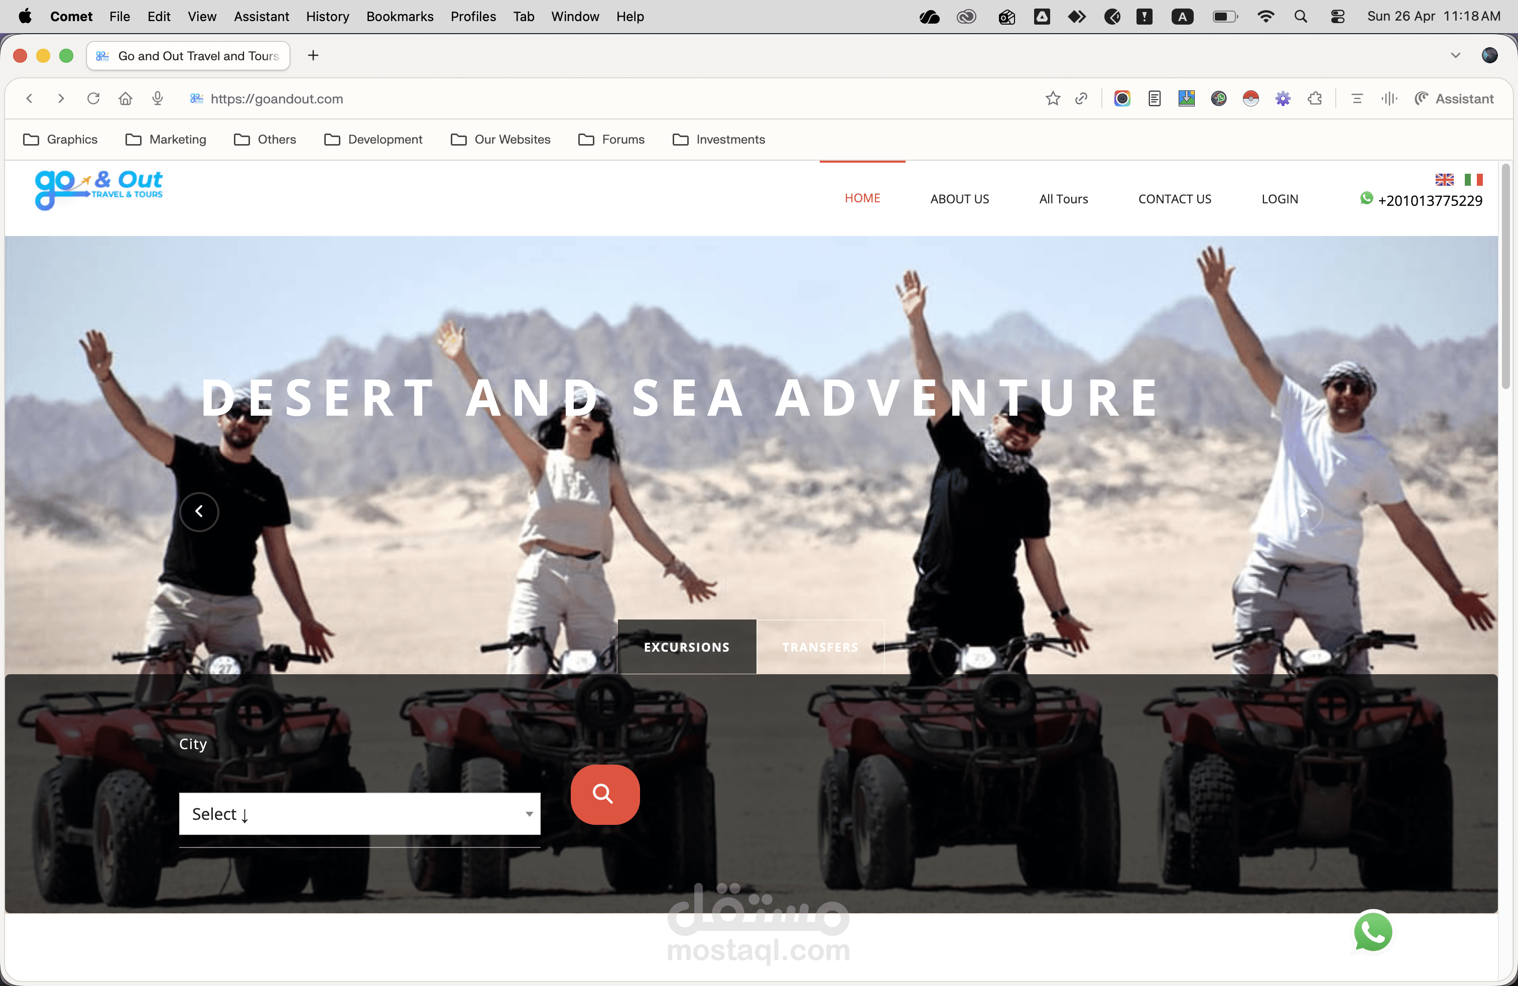
Task: Open the Wi-Fi status menu
Action: 1266,17
